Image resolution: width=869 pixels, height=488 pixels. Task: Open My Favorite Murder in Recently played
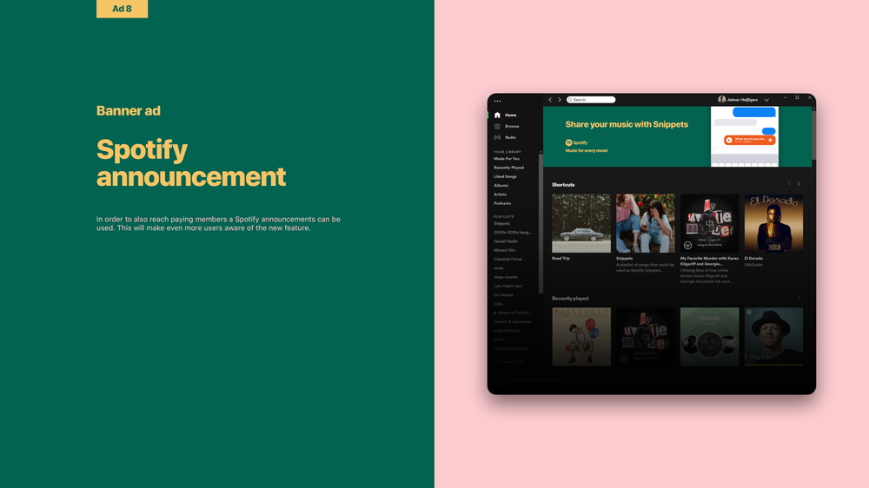[x=645, y=337]
